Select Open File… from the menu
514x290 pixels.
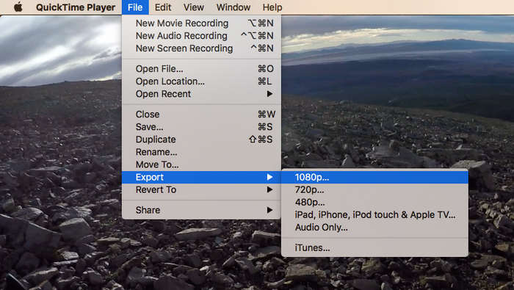tap(201, 69)
